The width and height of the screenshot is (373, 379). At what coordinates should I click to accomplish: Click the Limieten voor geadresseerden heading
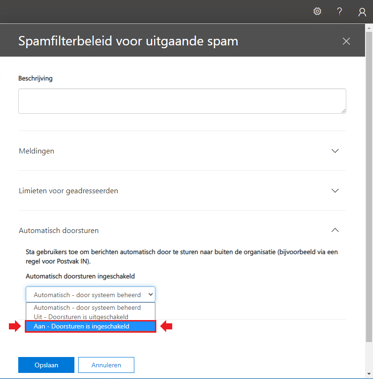[68, 191]
